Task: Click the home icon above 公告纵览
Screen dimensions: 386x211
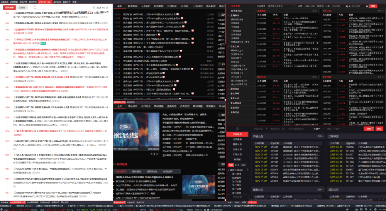Action: 237,128
